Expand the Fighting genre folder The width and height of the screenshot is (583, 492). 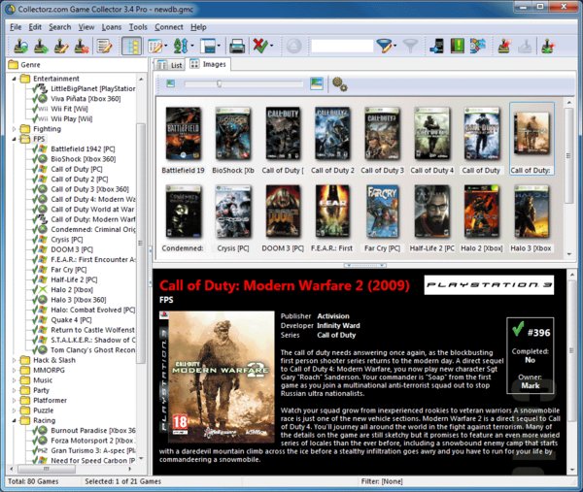tap(15, 128)
